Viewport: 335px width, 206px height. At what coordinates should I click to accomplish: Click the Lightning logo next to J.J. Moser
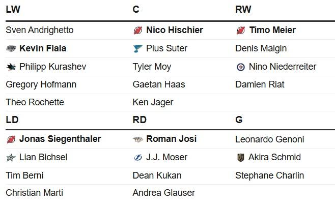pyautogui.click(x=138, y=158)
